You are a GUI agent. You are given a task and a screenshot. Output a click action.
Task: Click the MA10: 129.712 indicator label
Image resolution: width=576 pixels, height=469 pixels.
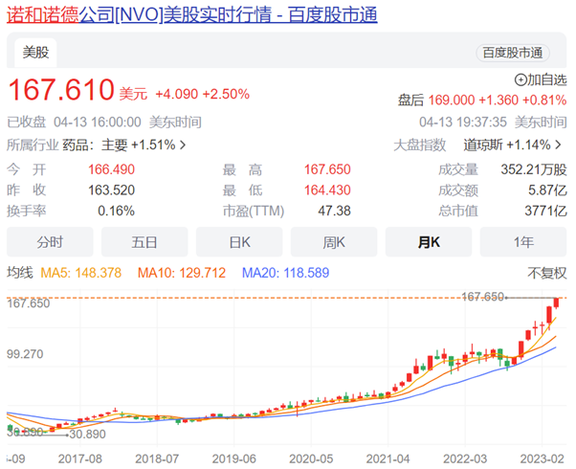point(182,273)
